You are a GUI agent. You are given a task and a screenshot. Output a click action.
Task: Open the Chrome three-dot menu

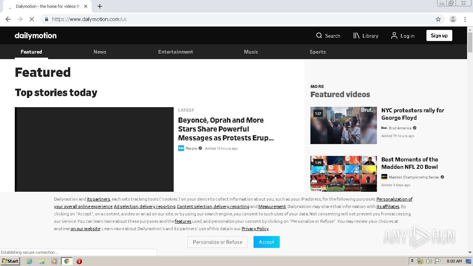click(x=465, y=19)
